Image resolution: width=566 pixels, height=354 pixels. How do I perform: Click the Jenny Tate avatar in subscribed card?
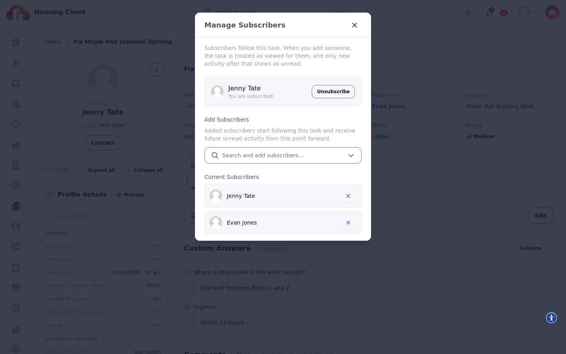(217, 92)
